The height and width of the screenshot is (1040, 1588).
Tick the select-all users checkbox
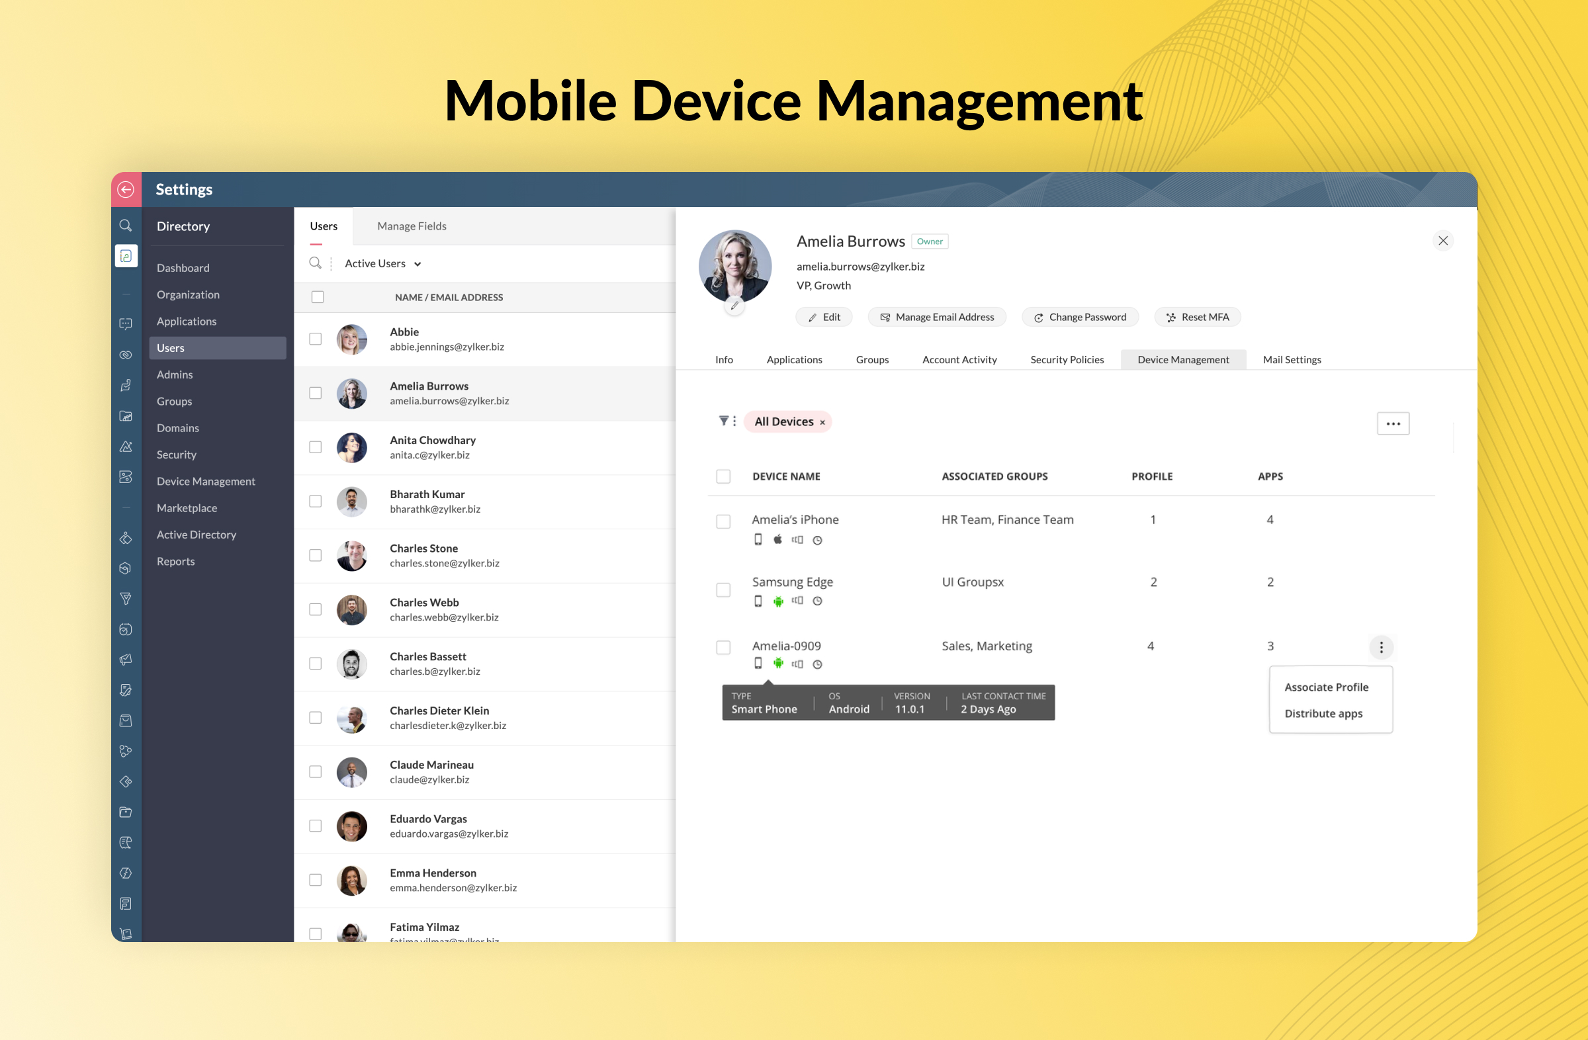(x=318, y=297)
